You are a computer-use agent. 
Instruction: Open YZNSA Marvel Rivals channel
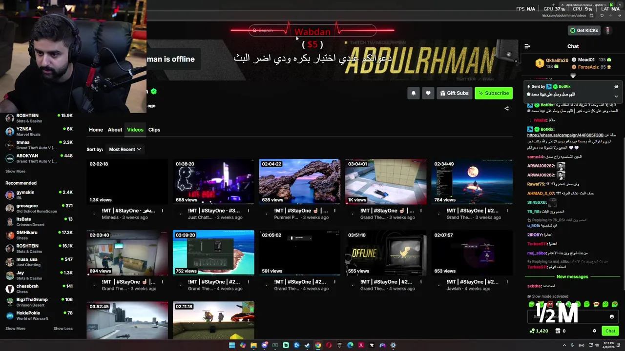click(x=39, y=132)
